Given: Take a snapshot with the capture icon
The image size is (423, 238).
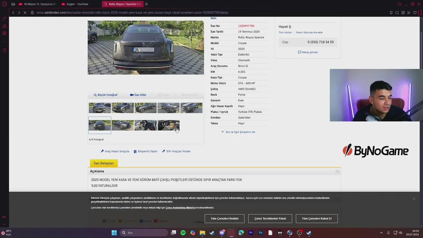Looking at the screenshot, I should tap(397, 13).
